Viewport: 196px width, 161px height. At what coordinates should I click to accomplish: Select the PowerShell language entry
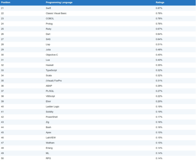click(x=52, y=117)
